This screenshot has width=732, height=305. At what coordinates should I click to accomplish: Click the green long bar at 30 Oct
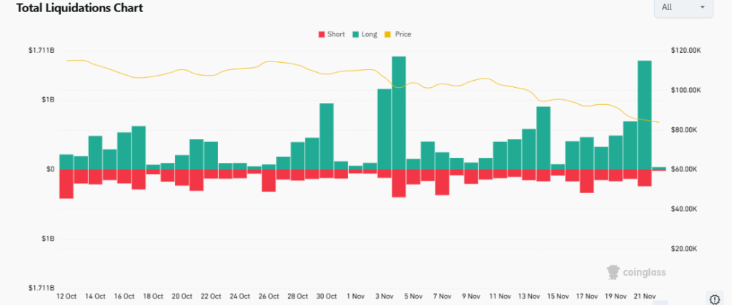tap(327, 136)
